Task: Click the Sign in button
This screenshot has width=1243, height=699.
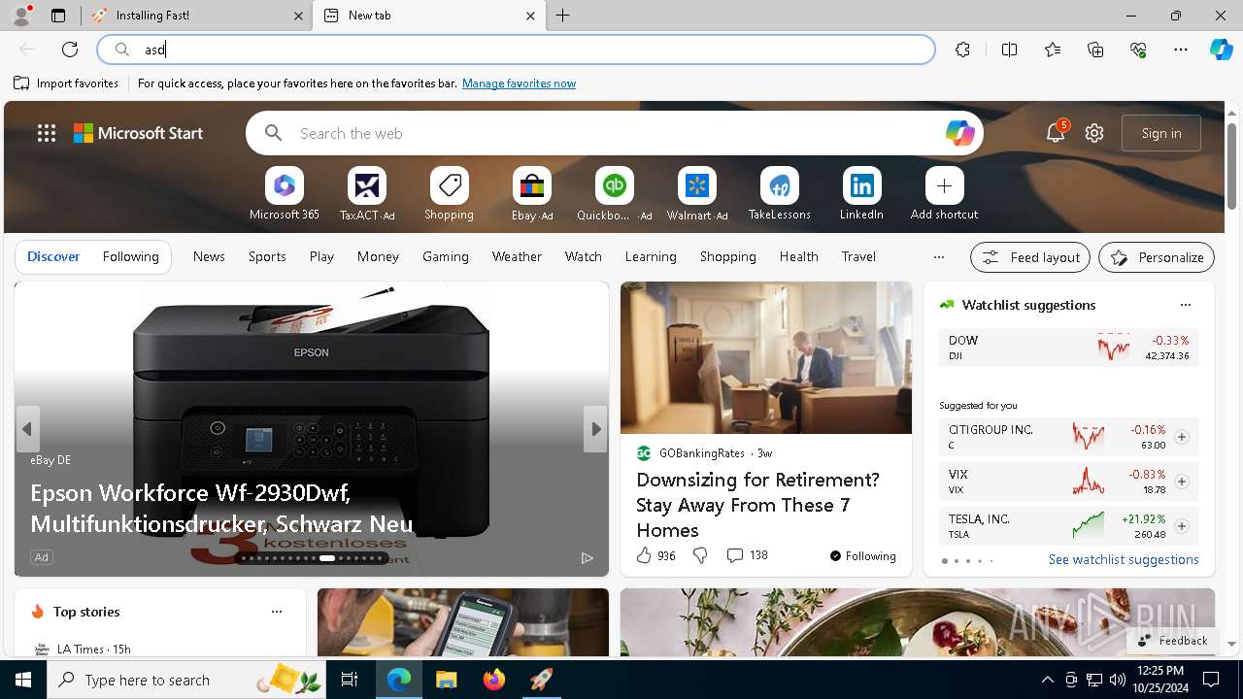Action: 1161,133
